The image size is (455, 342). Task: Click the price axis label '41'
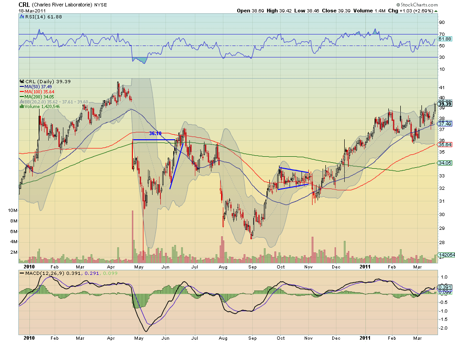442,87
